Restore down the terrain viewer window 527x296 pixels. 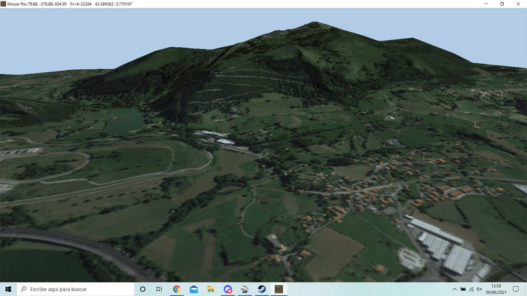point(502,4)
